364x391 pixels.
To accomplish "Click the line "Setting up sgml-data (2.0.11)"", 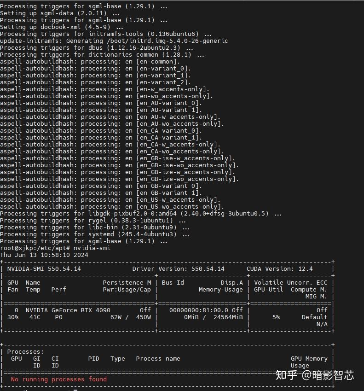I will [60, 13].
